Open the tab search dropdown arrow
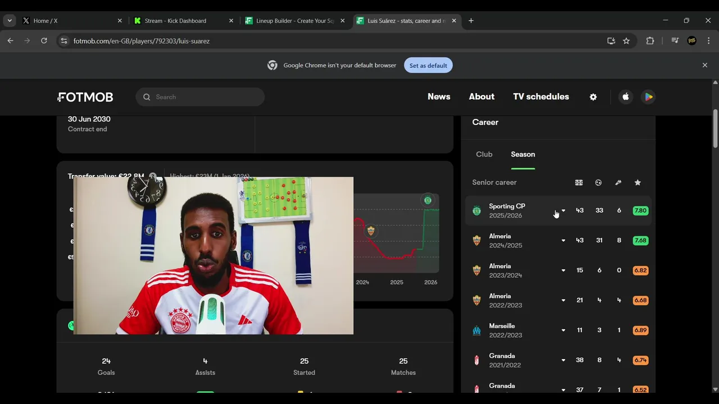The width and height of the screenshot is (719, 404). tap(10, 21)
